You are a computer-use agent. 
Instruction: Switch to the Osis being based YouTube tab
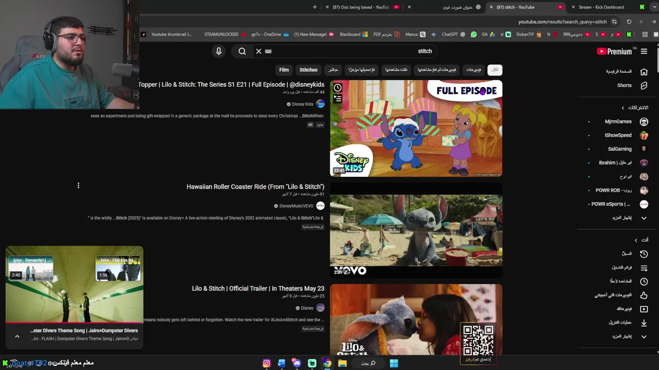point(363,7)
